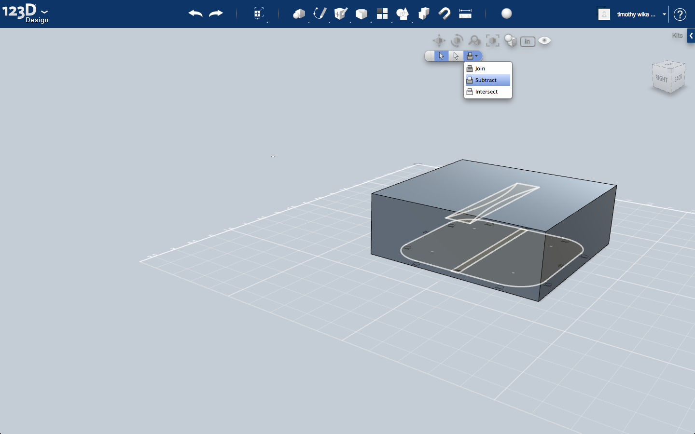This screenshot has height=434, width=695.
Task: Open the combine mode dropdown
Action: coord(473,56)
